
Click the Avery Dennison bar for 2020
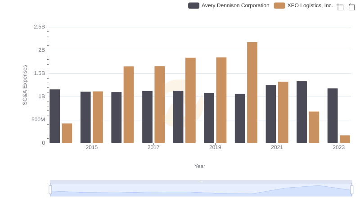240,119
